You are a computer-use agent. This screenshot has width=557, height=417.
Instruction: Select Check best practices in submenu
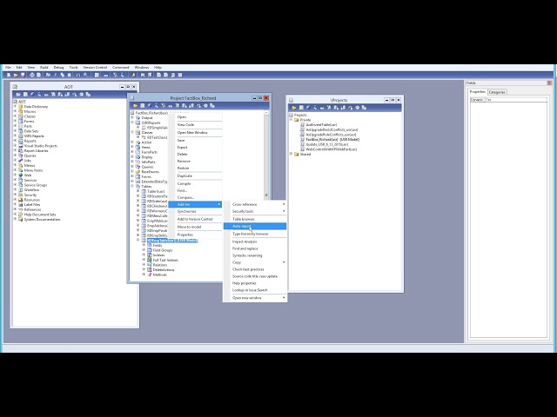pos(255,269)
